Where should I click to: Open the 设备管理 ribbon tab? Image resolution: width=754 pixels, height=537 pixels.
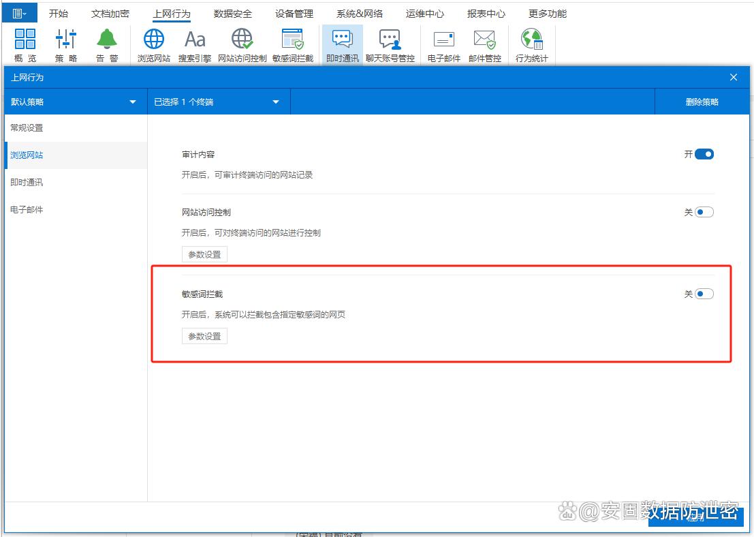[x=294, y=14]
